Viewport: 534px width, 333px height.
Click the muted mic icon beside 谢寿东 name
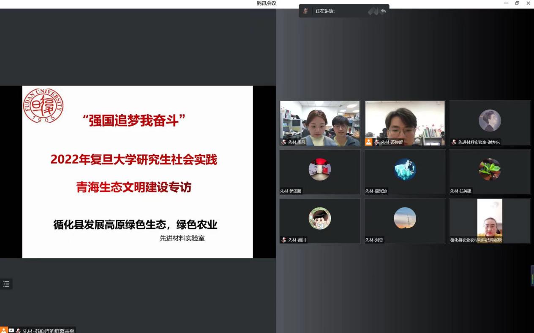click(x=454, y=142)
